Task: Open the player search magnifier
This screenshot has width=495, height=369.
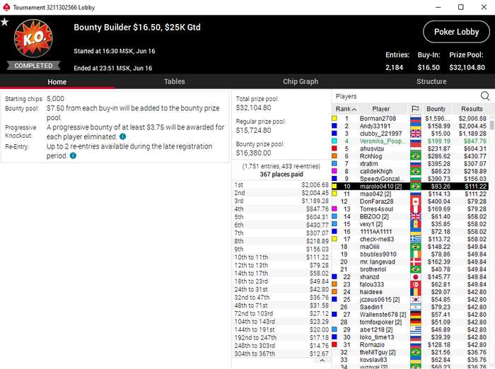Action: tap(485, 96)
